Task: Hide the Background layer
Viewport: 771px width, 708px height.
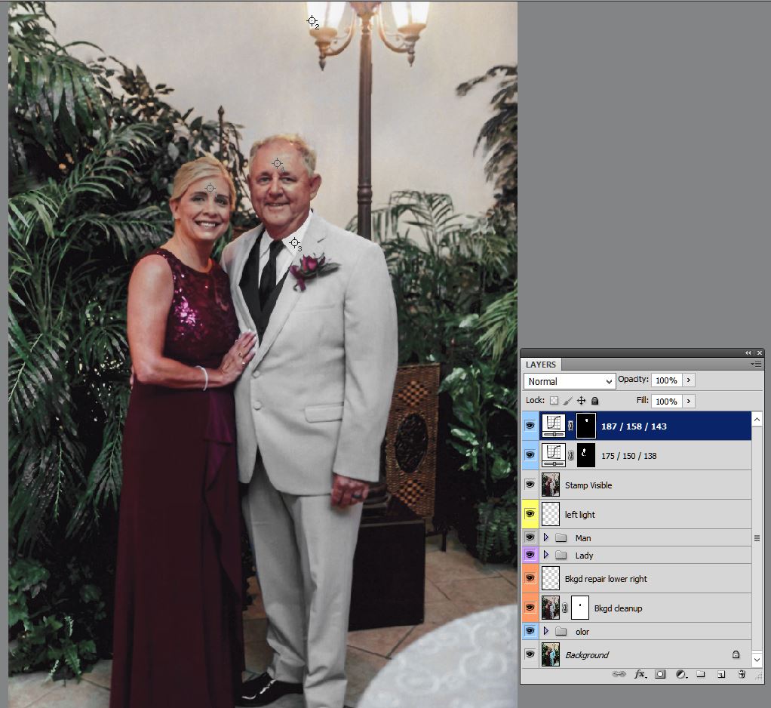Action: pyautogui.click(x=530, y=654)
